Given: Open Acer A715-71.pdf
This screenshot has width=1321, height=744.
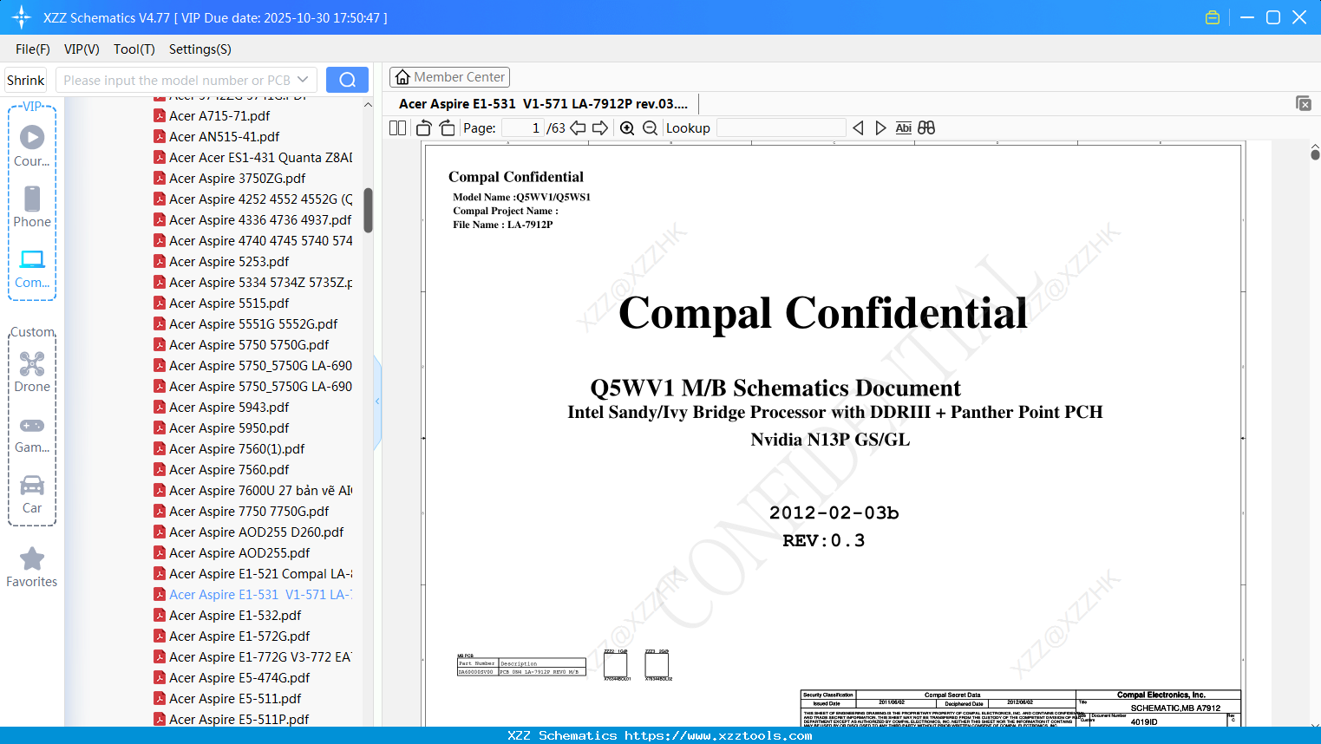Looking at the screenshot, I should [219, 115].
